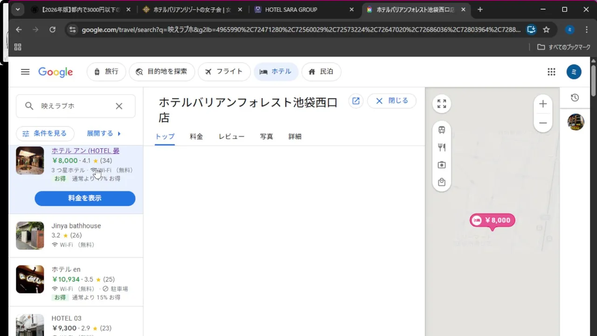The width and height of the screenshot is (597, 336).
Task: Select the ホテル hotels chip
Action: click(x=276, y=72)
